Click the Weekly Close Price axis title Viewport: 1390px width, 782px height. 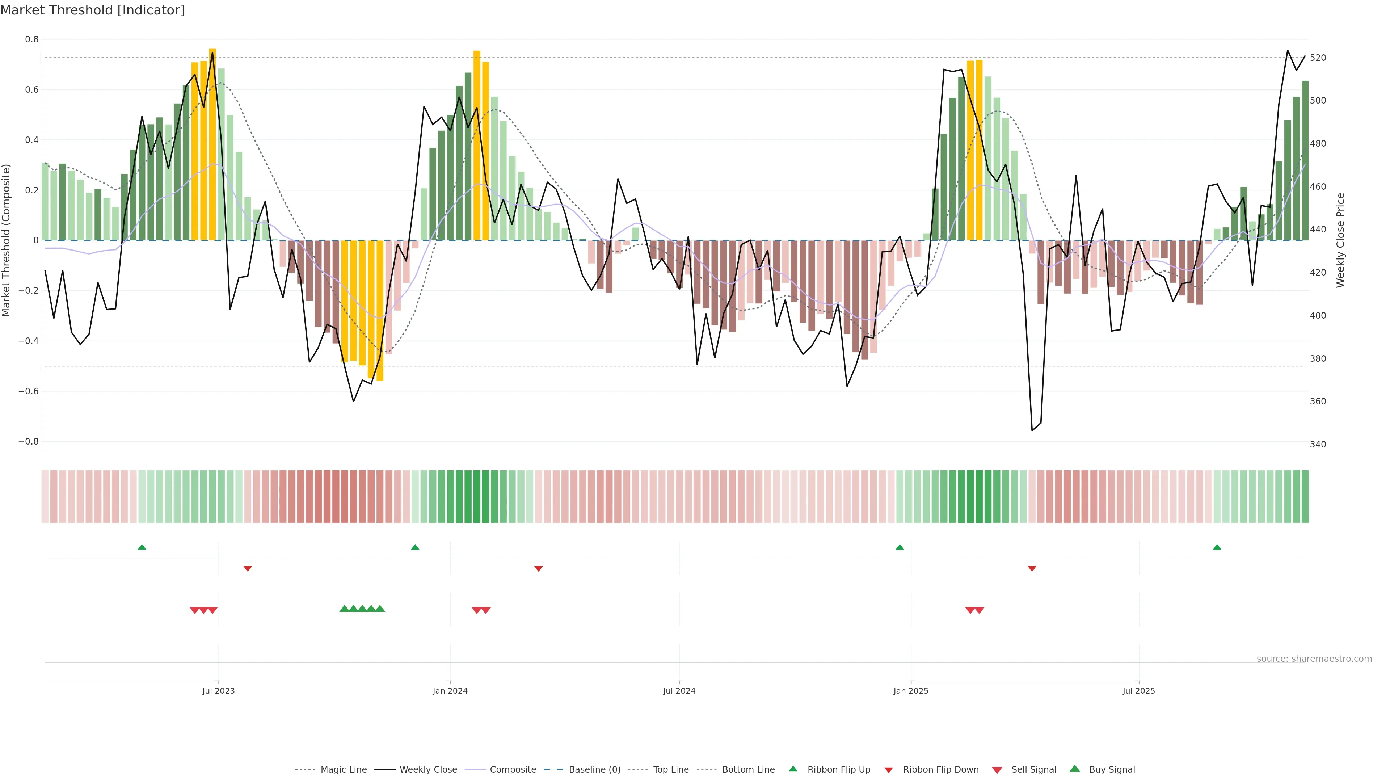point(1340,240)
